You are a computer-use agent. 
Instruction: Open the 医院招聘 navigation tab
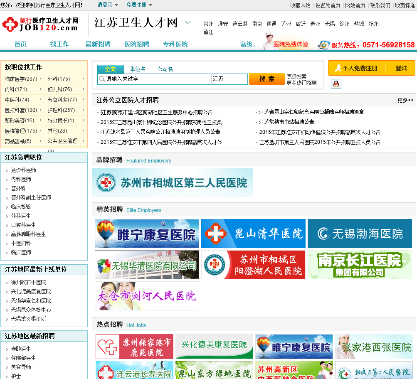pos(137,44)
